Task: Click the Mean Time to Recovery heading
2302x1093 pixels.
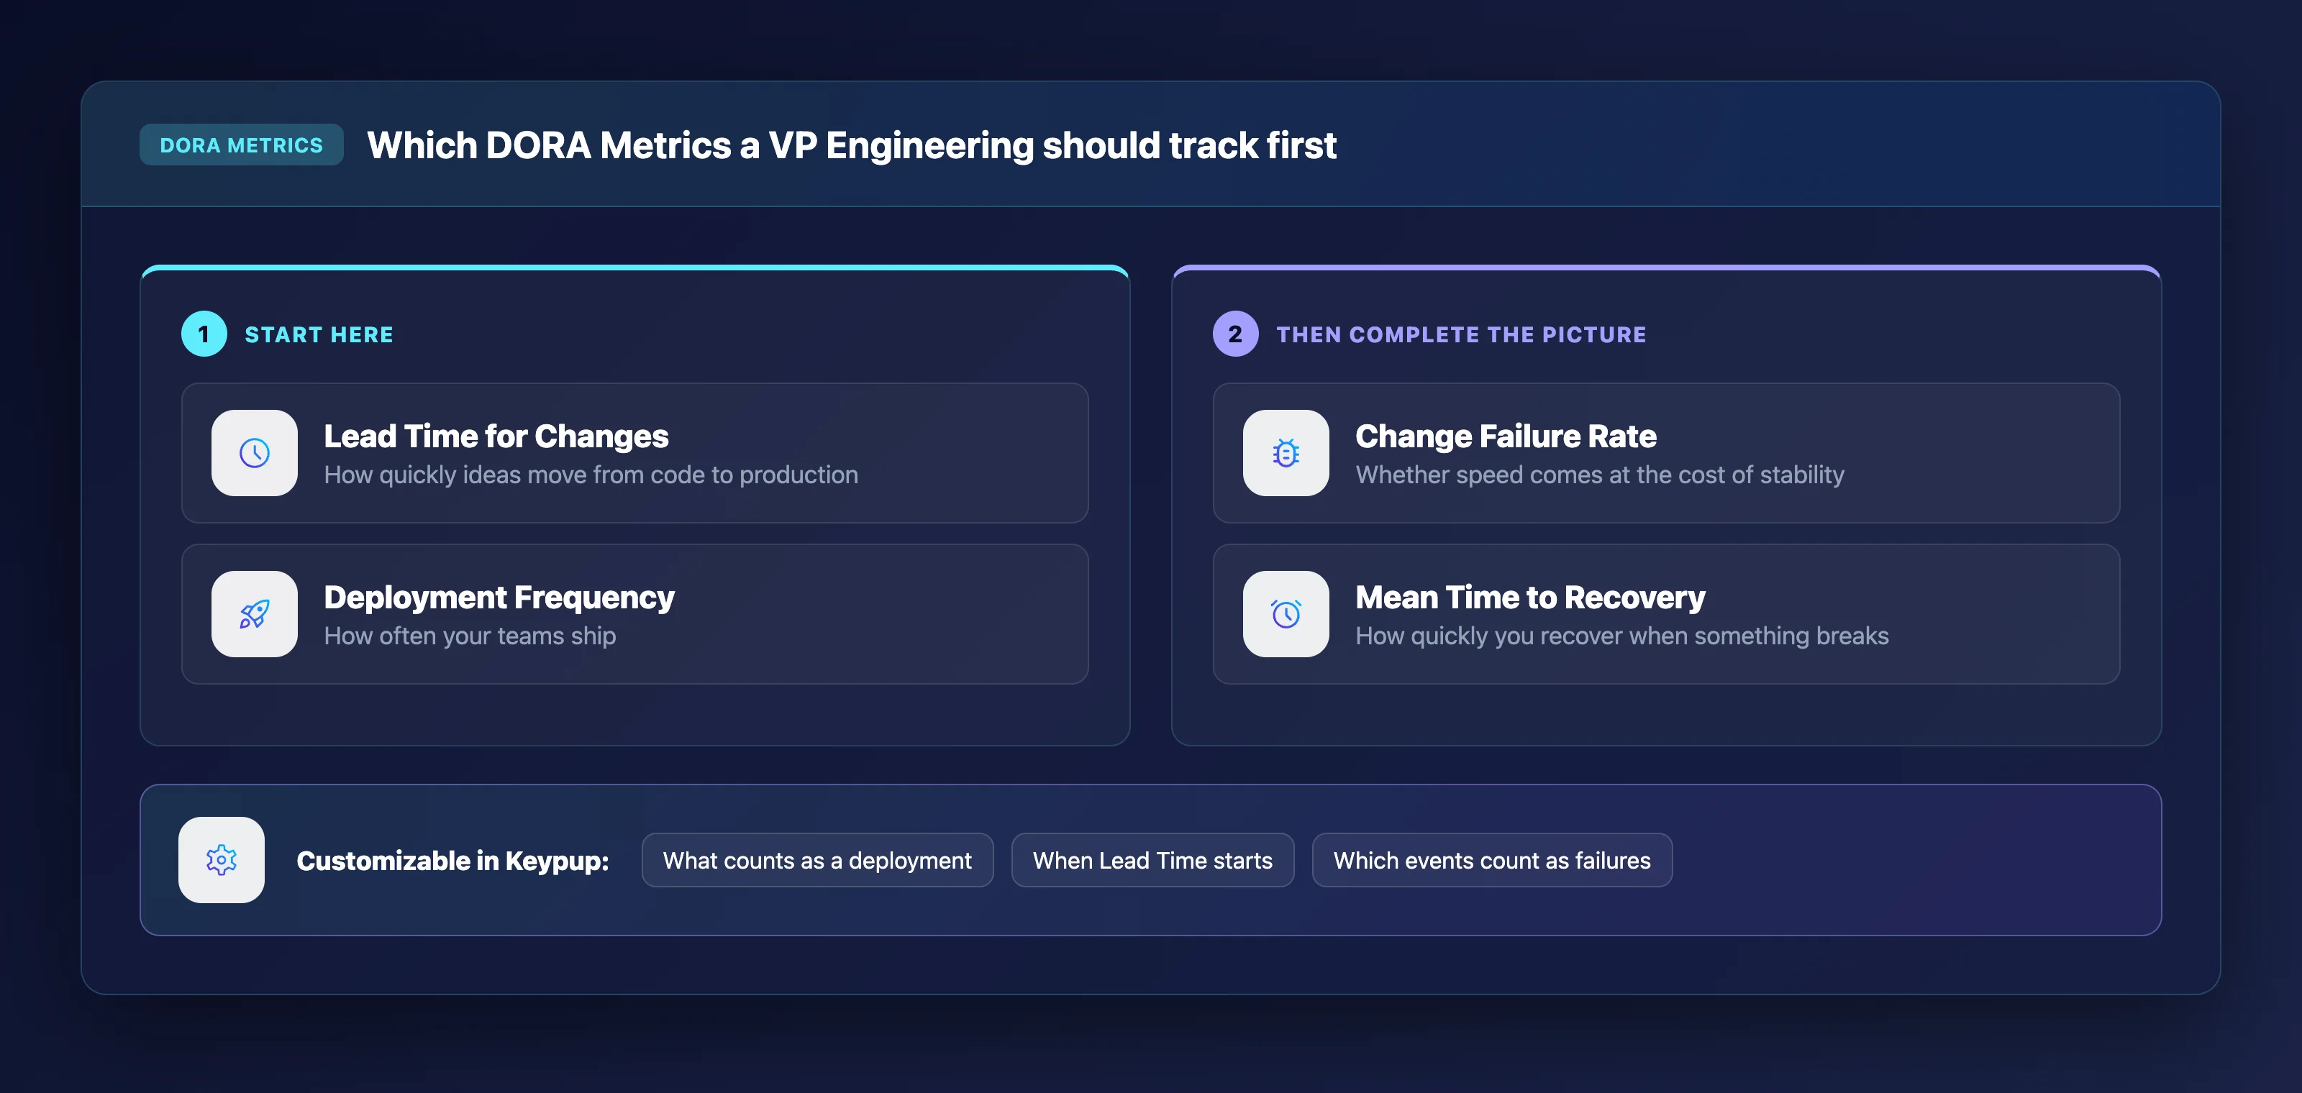Action: point(1530,598)
